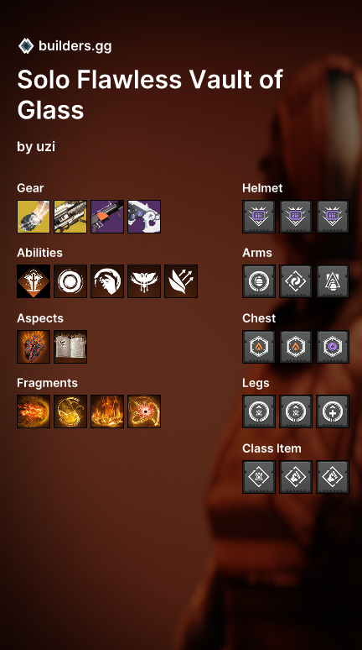Screen dimensions: 362x650
Task: Choose the white hand cannon gear icon
Action: tap(144, 217)
